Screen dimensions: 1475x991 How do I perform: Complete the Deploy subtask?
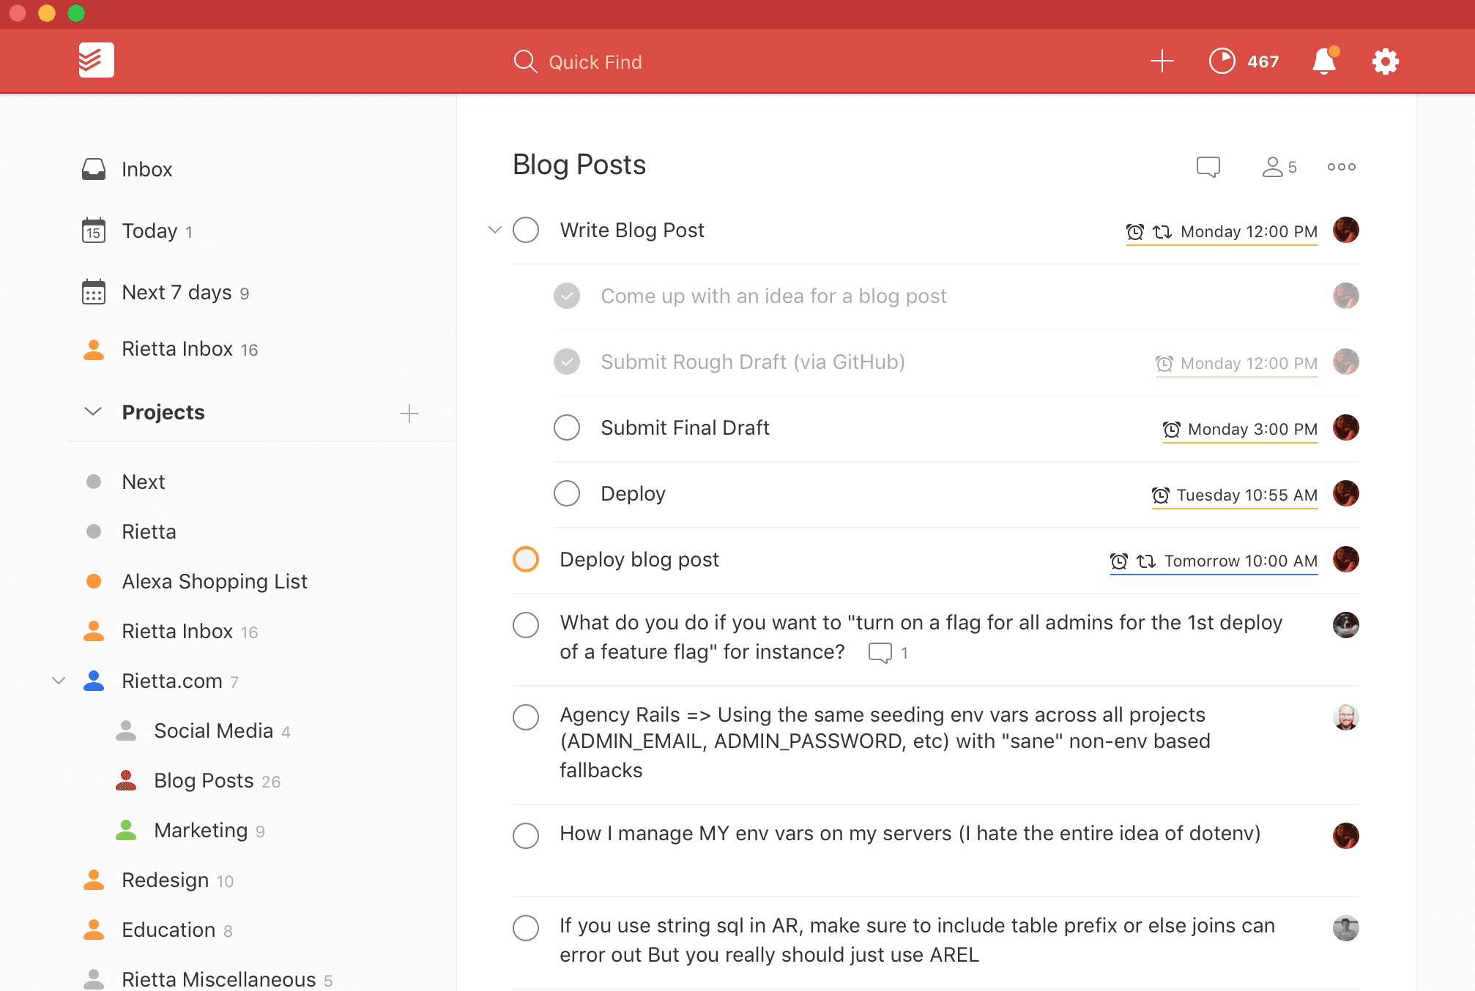567,493
